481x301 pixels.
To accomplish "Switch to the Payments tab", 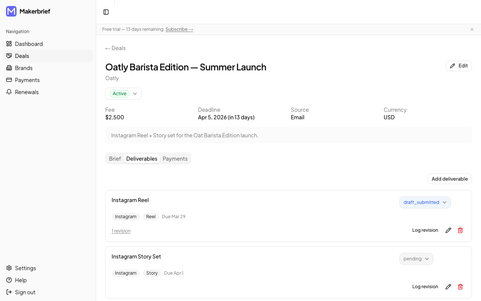I will click(x=175, y=158).
